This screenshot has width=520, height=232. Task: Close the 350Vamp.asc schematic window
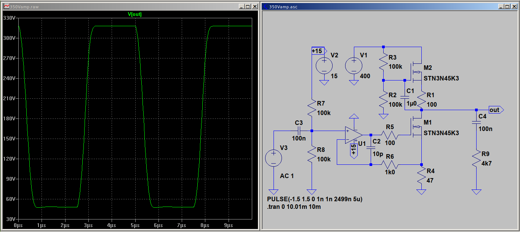(514, 6)
